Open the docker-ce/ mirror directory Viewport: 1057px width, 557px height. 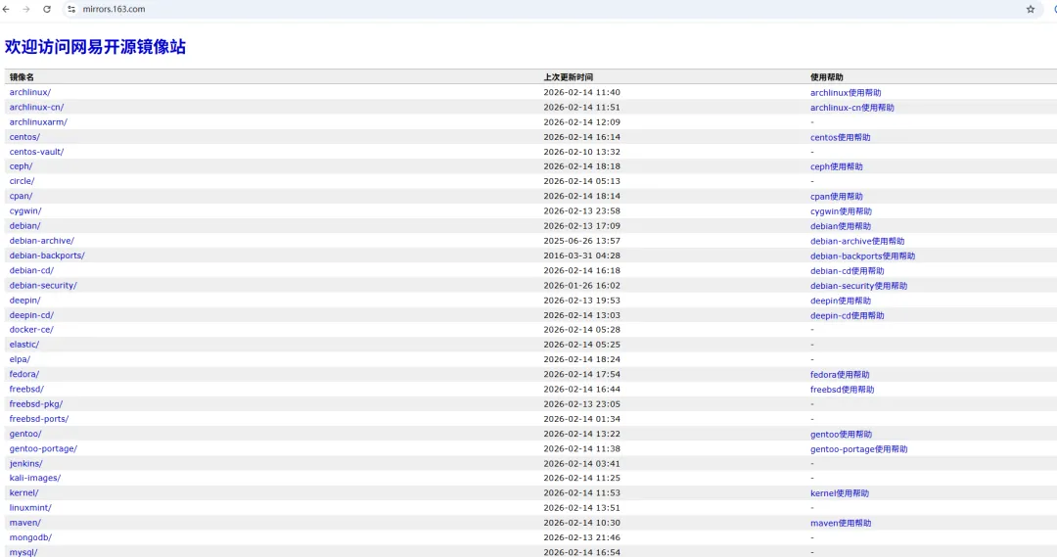click(x=31, y=330)
